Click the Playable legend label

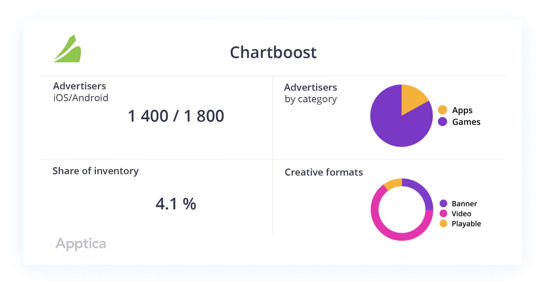click(x=466, y=224)
